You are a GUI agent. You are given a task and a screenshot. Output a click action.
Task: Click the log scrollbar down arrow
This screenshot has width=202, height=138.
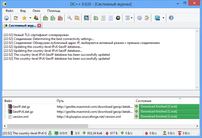(197, 88)
